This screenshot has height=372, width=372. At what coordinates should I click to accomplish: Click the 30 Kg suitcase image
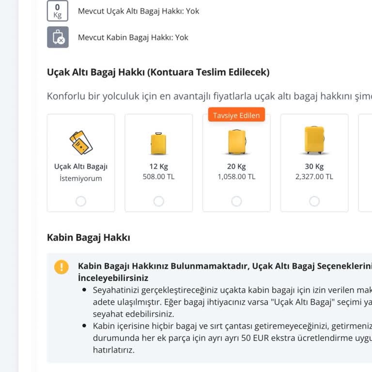pos(314,140)
